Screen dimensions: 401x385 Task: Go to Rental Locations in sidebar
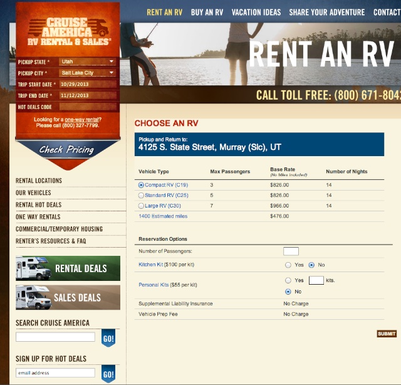click(39, 181)
